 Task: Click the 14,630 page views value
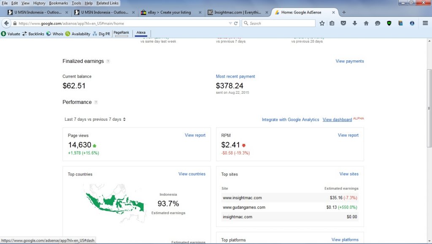pos(80,145)
